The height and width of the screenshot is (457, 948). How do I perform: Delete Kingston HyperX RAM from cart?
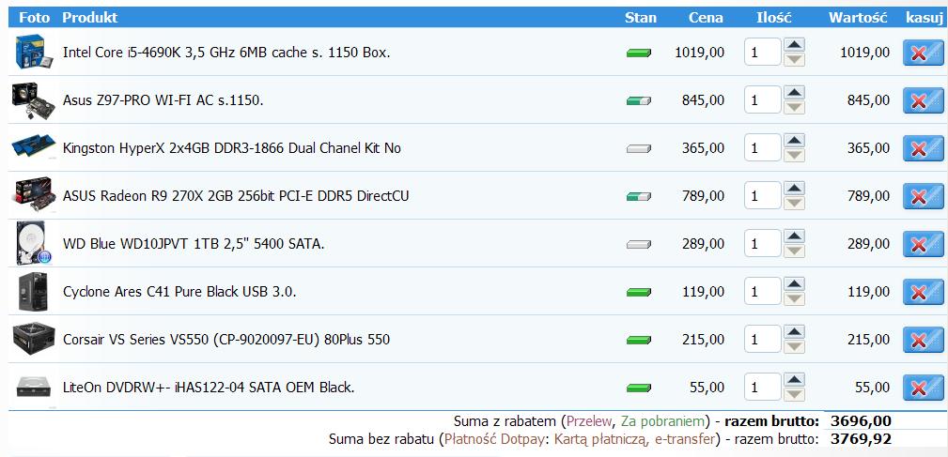pyautogui.click(x=924, y=148)
